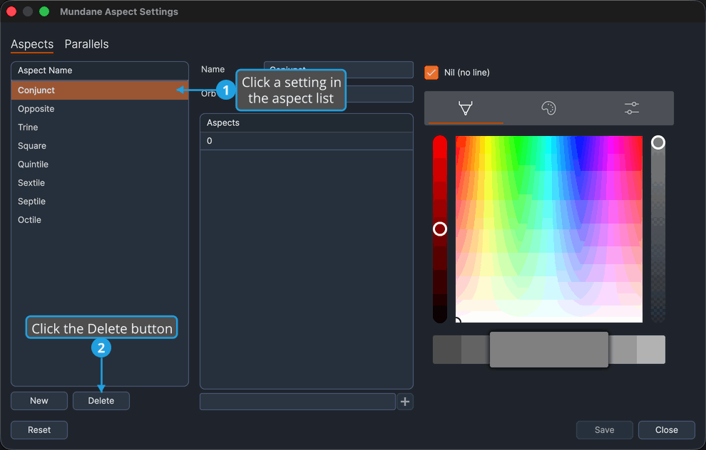
Task: Click the green window zoom button
Action: coord(44,11)
